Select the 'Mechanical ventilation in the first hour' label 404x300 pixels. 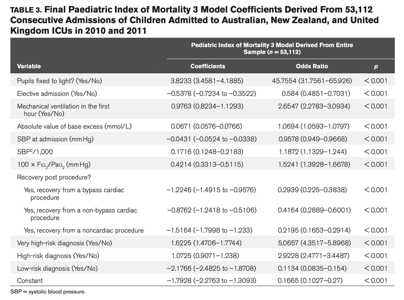pos(63,110)
